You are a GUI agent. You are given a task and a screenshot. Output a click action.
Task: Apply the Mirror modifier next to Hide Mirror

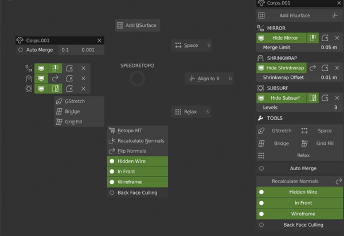point(326,37)
